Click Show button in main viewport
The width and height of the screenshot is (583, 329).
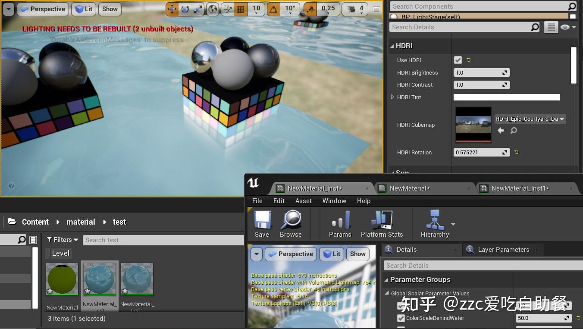tap(110, 9)
